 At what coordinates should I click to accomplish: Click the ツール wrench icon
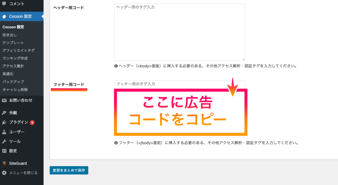4,141
